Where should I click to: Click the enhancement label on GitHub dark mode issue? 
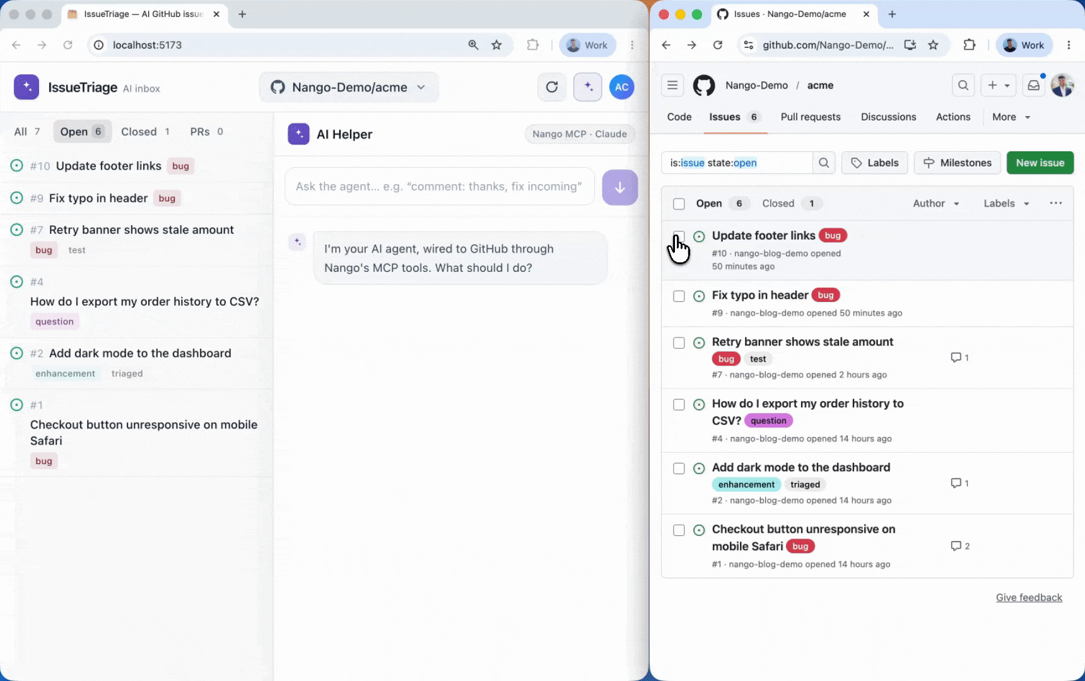[x=746, y=484]
